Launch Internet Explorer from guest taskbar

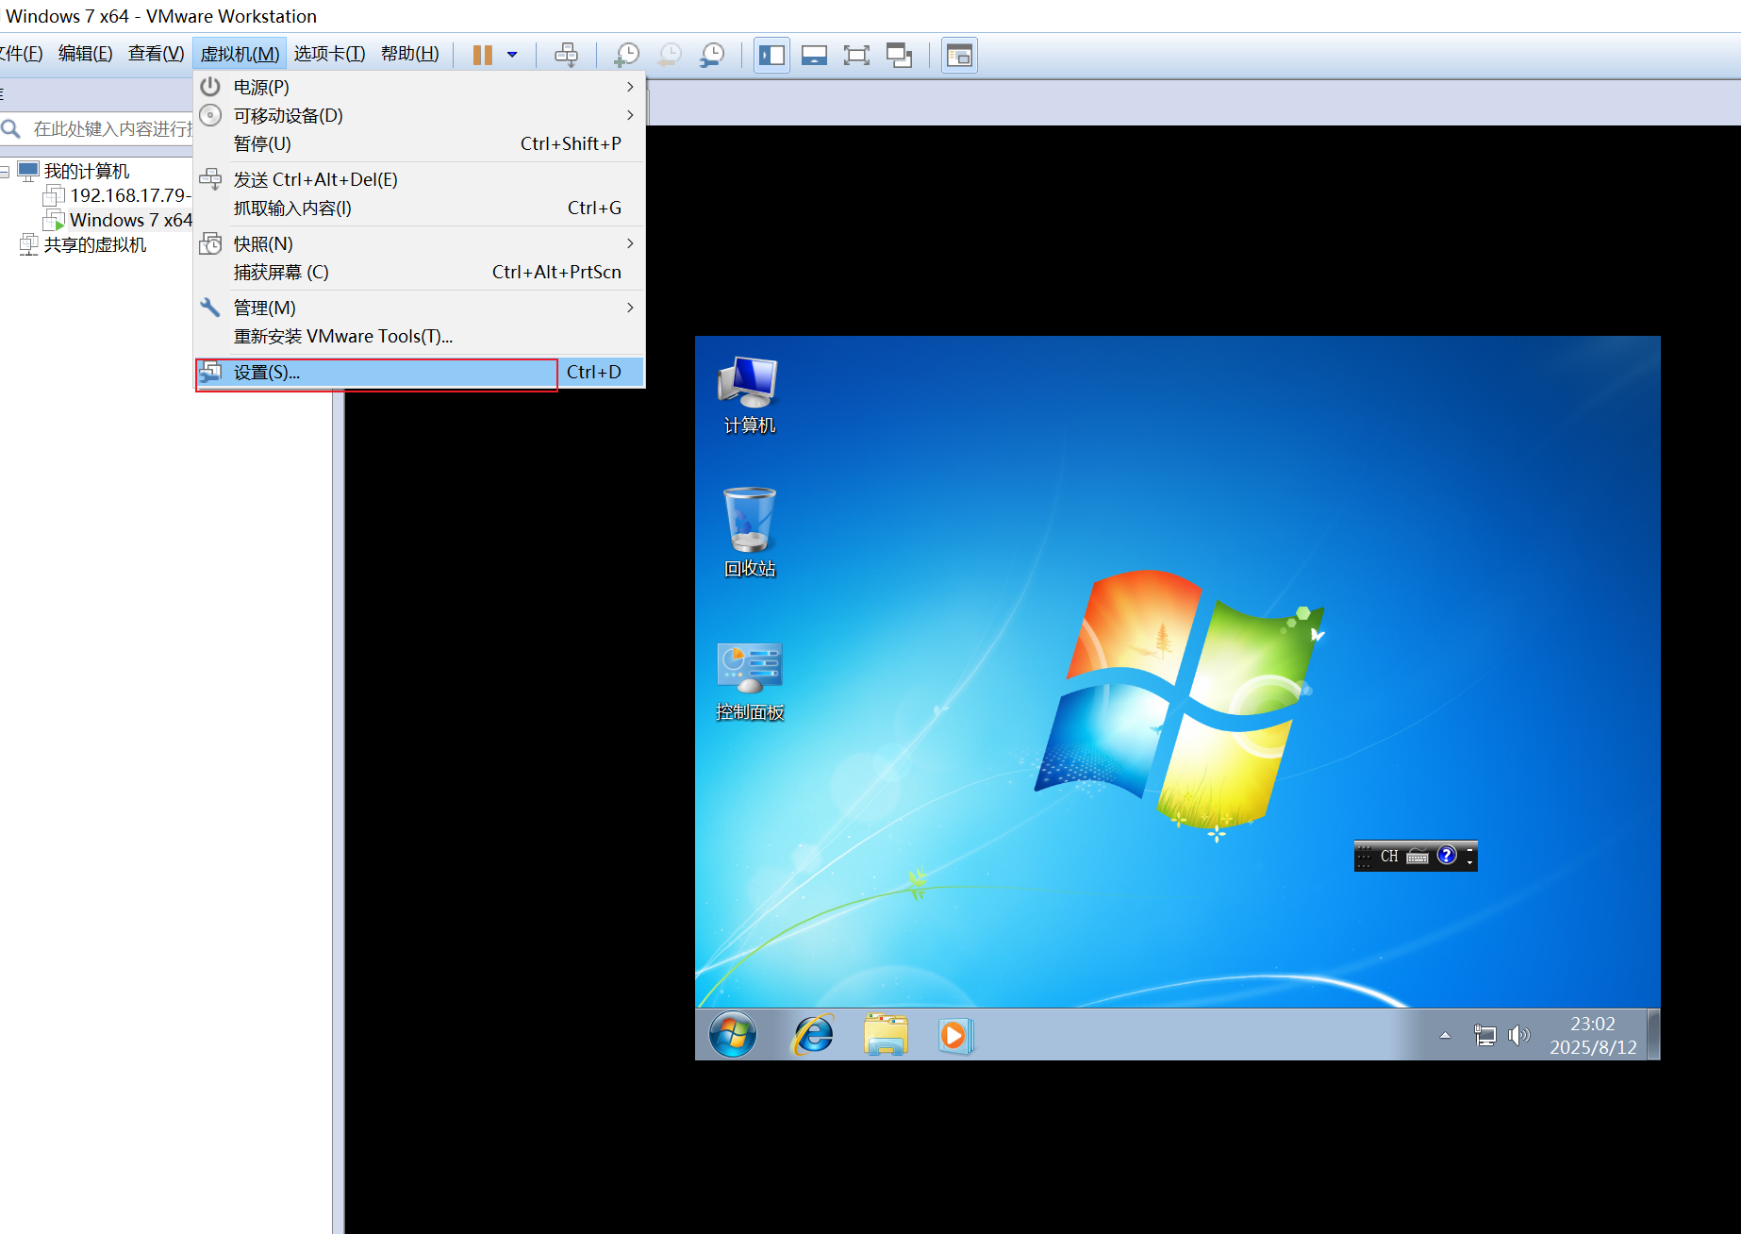coord(813,1035)
